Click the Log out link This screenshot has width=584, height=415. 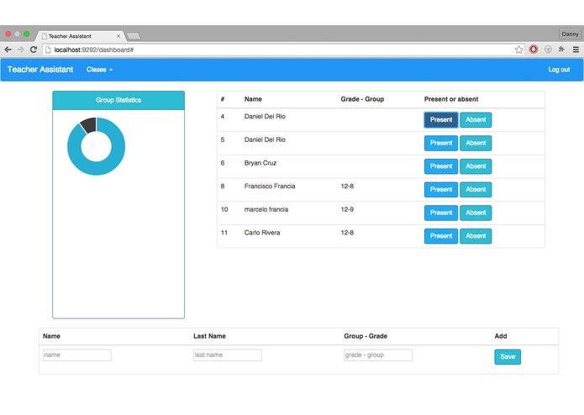(559, 70)
